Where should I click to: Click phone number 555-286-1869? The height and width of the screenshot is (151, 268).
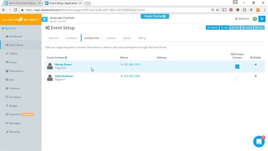(132, 76)
